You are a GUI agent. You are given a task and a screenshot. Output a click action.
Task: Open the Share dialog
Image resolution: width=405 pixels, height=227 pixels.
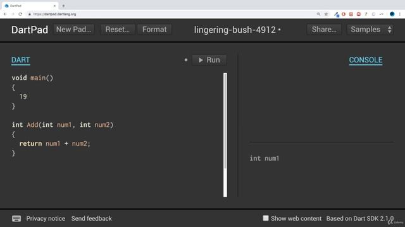click(x=324, y=30)
